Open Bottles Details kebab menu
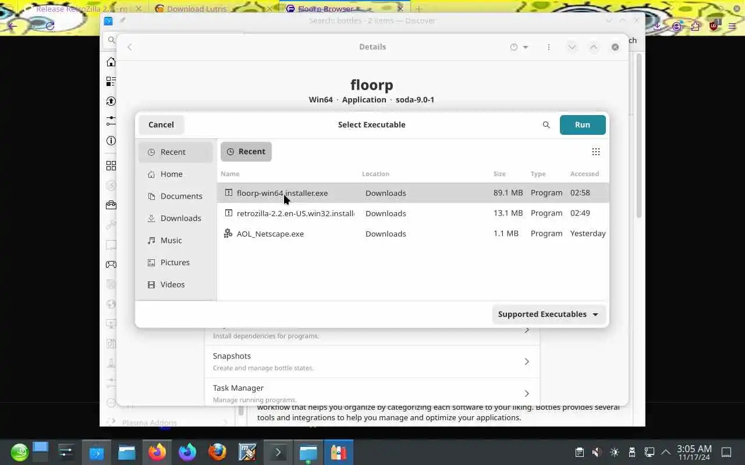 [x=548, y=47]
